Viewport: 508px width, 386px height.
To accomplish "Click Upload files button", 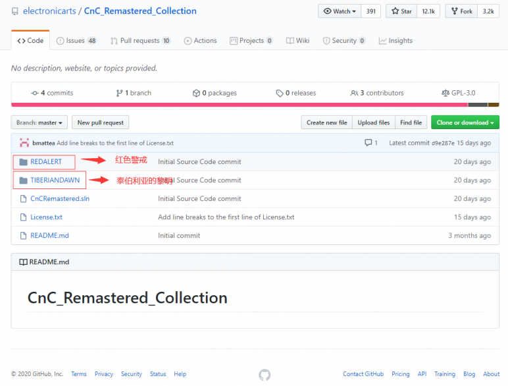I will click(x=374, y=123).
